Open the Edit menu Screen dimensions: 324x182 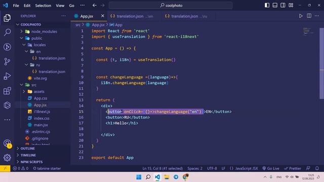27,6
